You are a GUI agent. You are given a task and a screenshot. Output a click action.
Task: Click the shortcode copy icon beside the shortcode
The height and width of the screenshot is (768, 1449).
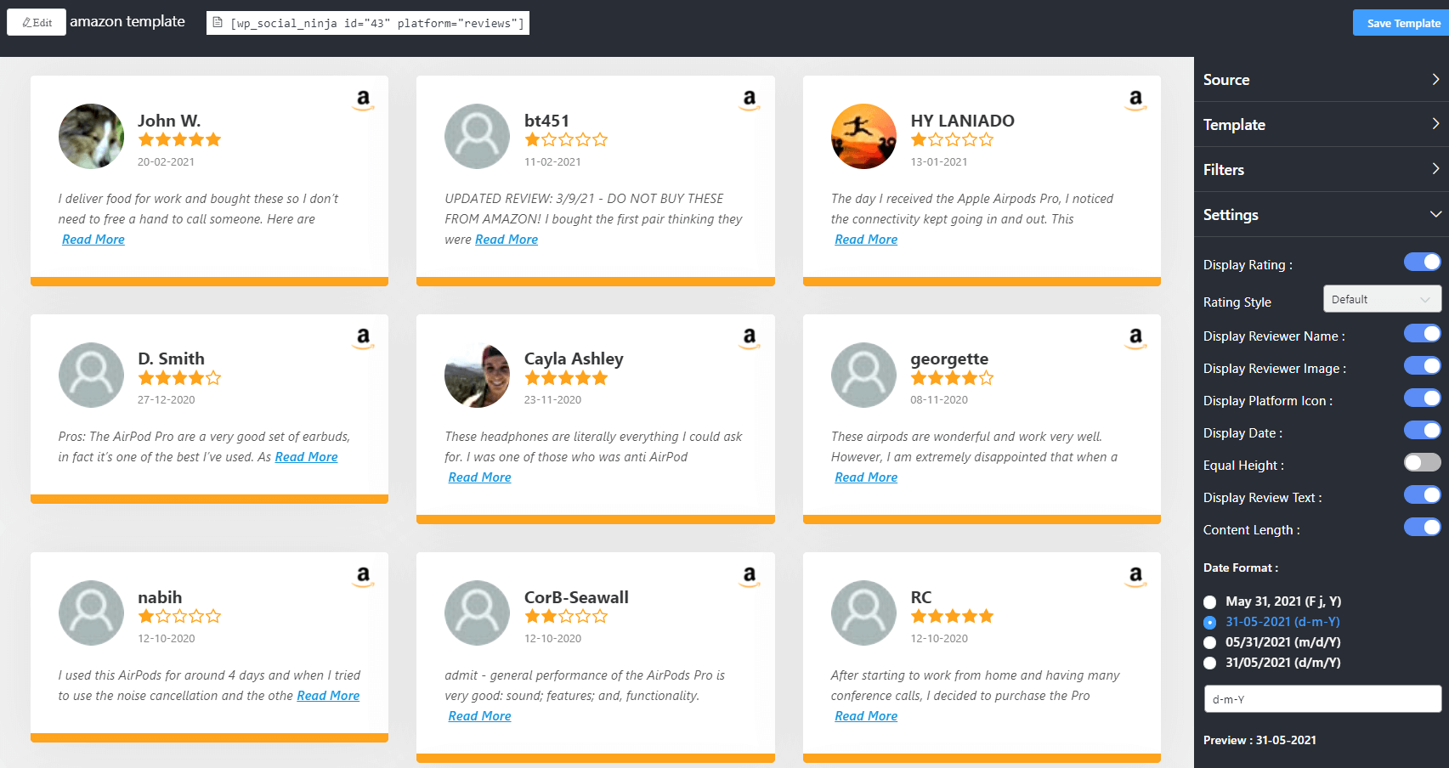point(219,23)
